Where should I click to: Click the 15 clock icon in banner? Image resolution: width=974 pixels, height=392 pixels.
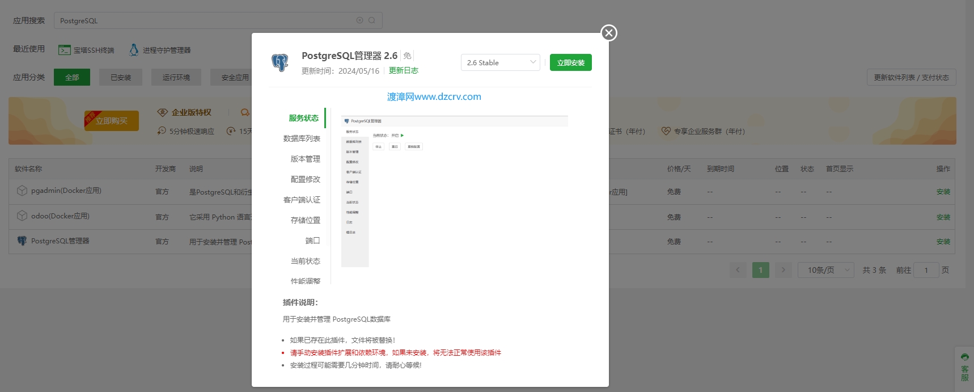coord(231,130)
